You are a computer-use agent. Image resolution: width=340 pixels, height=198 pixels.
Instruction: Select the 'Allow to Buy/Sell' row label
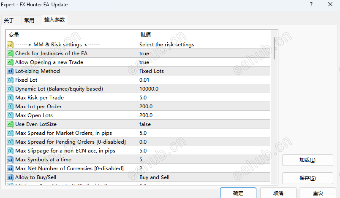pyautogui.click(x=36, y=177)
